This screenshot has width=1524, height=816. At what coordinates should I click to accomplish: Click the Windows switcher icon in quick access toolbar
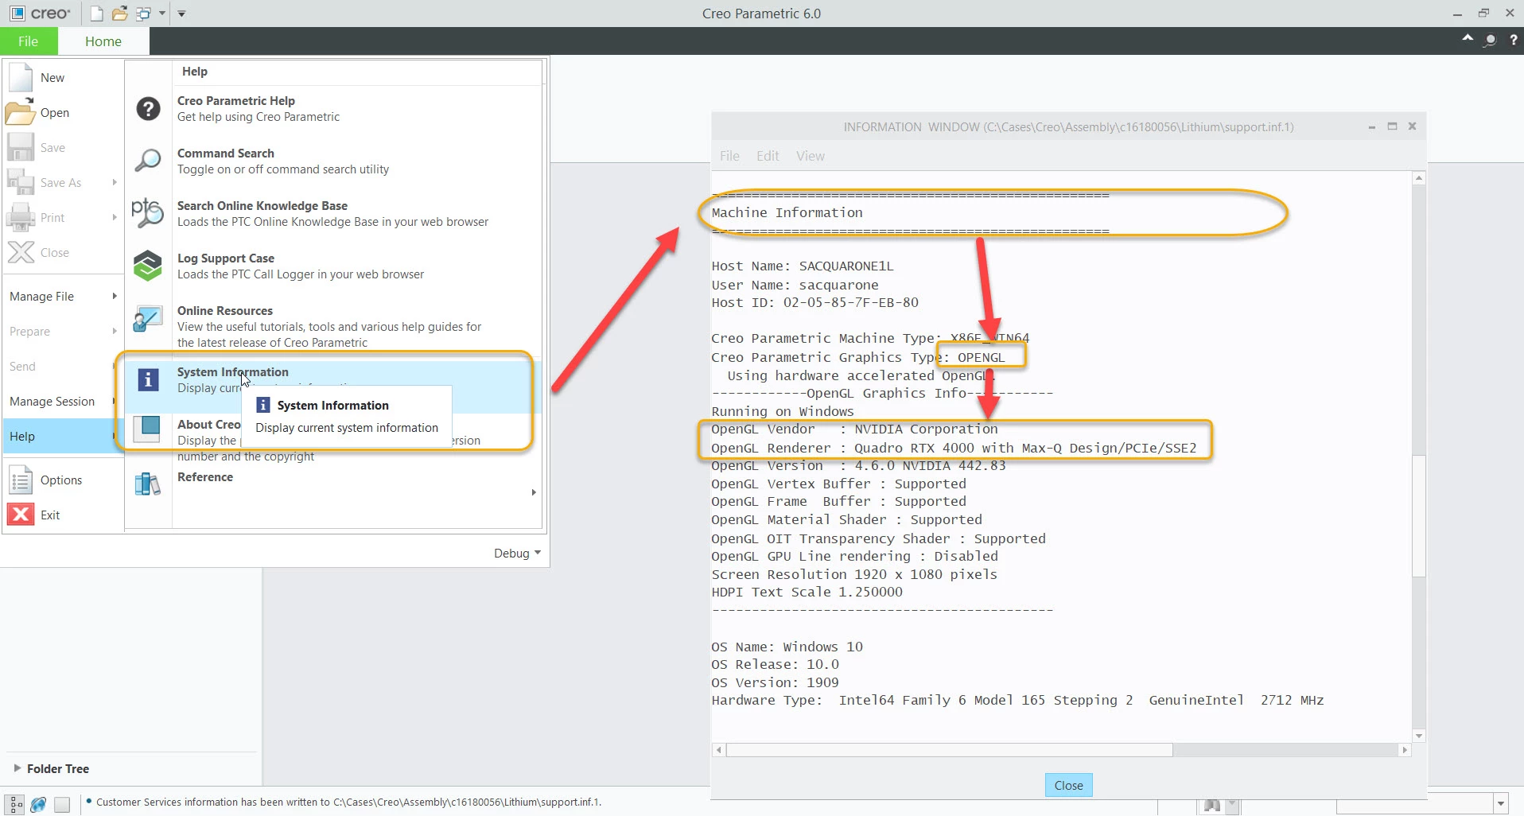[x=144, y=14]
